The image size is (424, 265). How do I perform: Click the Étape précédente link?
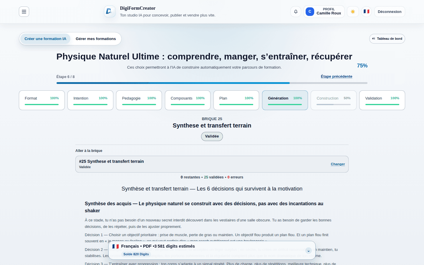337,77
